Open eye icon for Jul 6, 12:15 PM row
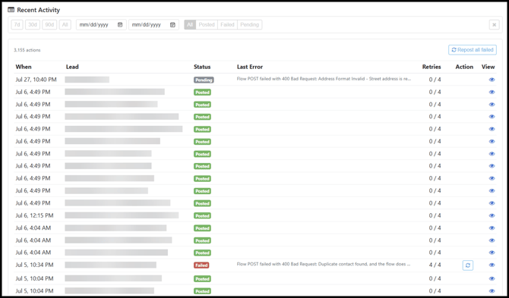Image resolution: width=509 pixels, height=298 pixels. pyautogui.click(x=492, y=215)
